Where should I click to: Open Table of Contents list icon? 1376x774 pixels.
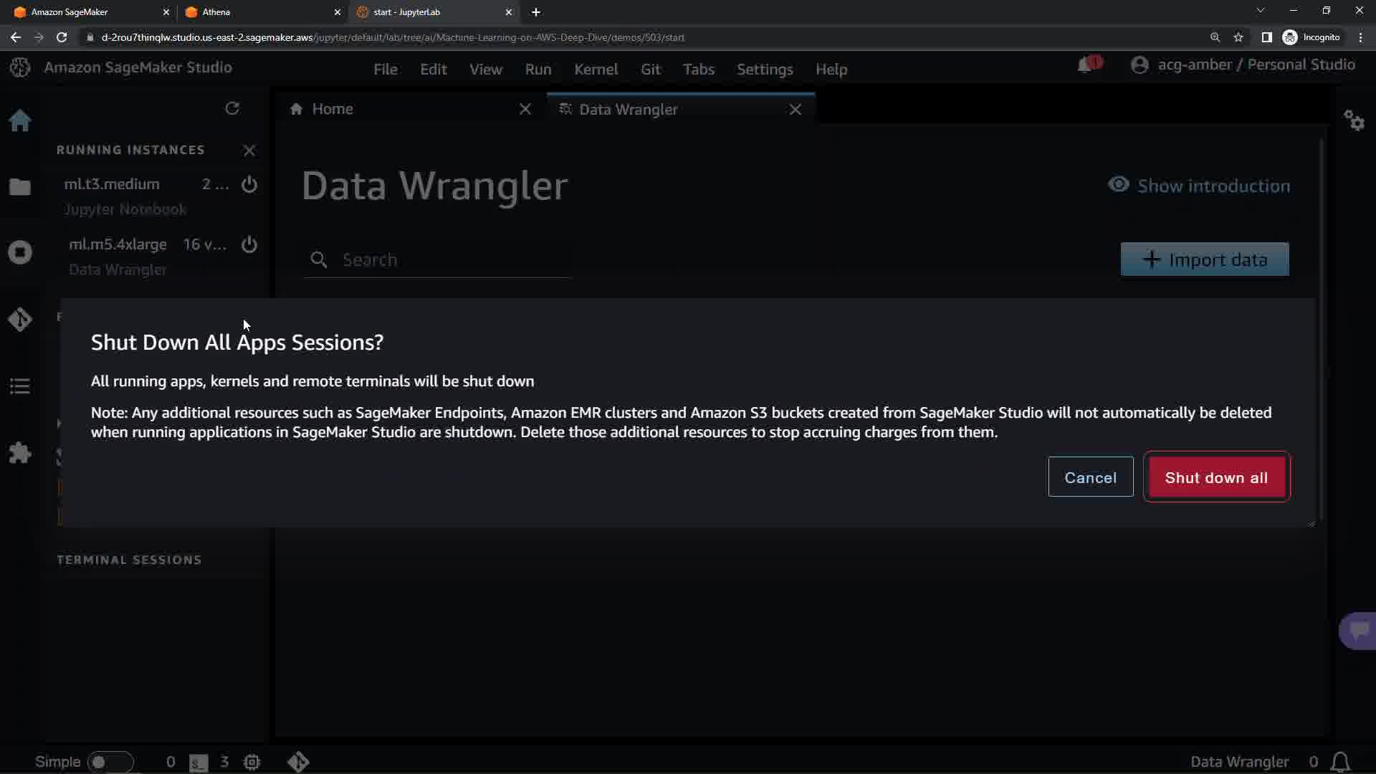tap(20, 386)
